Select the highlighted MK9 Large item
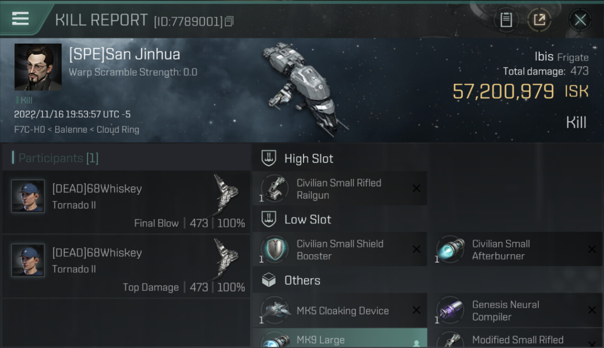 click(340, 338)
